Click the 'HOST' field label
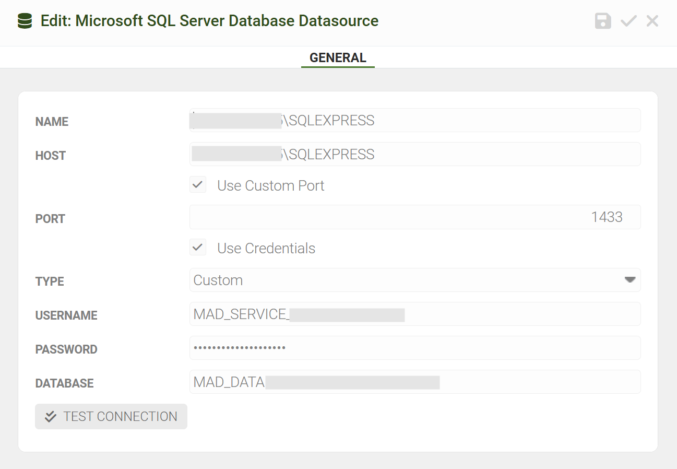Viewport: 677px width, 469px height. pos(51,156)
